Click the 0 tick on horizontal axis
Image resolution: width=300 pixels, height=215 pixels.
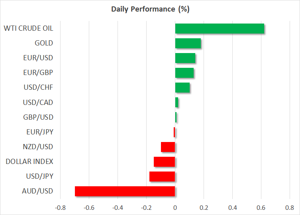pyautogui.click(x=175, y=208)
